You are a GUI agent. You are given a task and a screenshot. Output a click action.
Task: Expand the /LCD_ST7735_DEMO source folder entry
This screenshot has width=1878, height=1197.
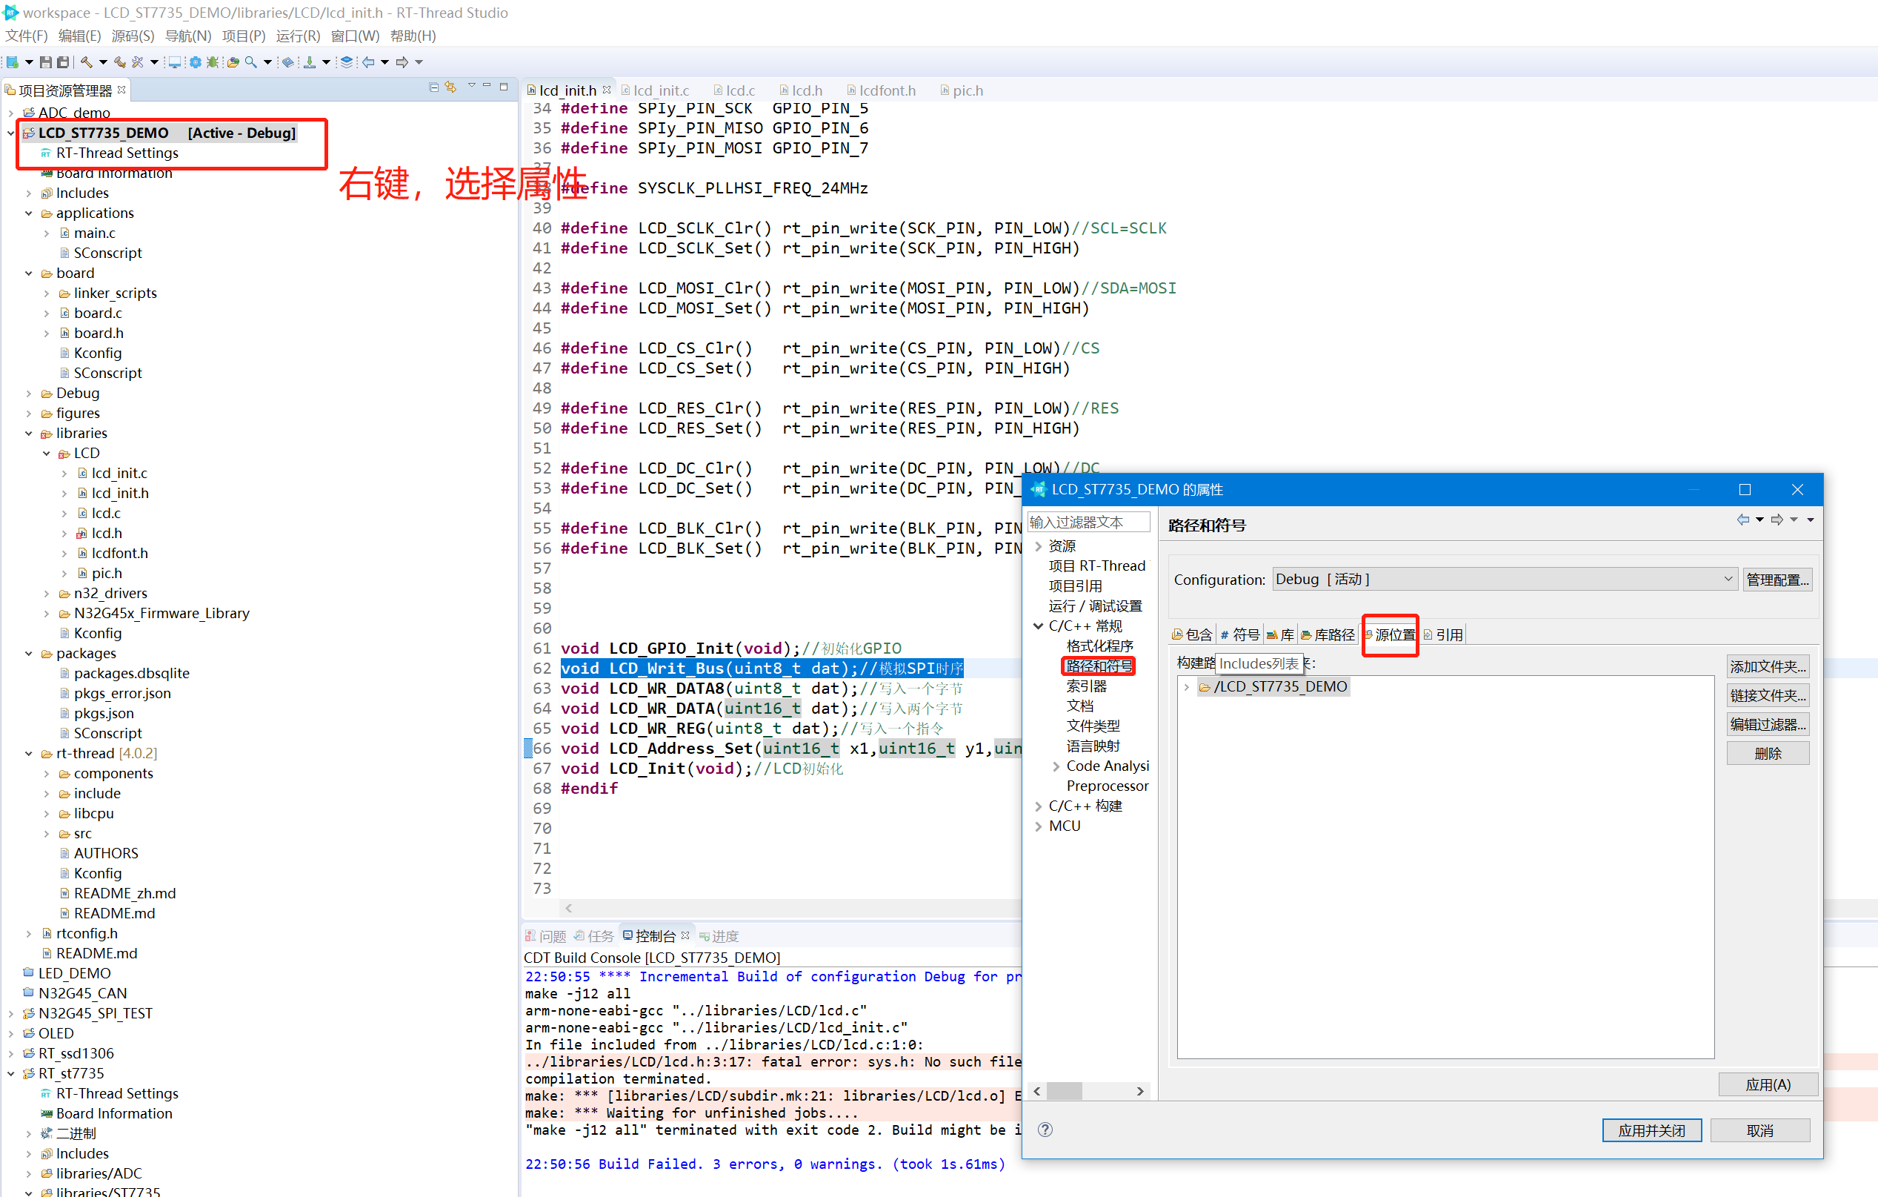(x=1186, y=686)
